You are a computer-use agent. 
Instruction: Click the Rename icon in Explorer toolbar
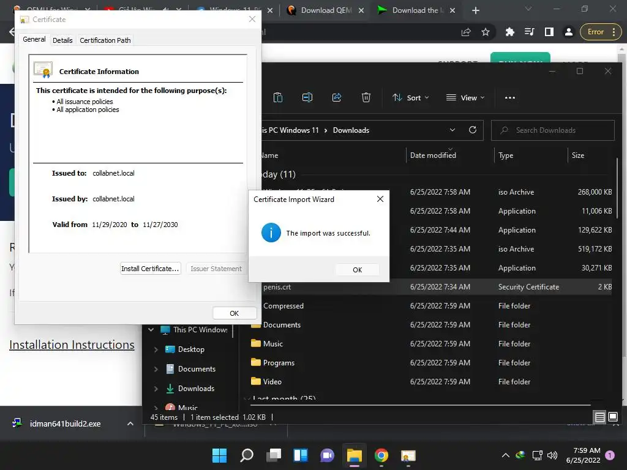coord(307,97)
